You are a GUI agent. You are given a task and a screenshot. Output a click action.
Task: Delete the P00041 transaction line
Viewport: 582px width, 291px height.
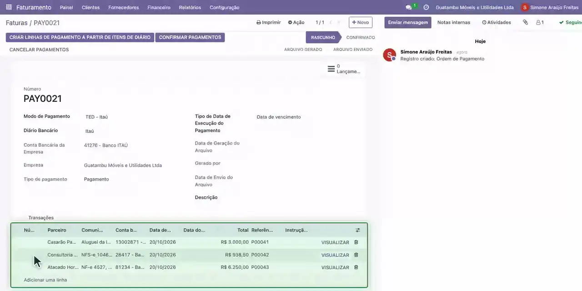tap(356, 242)
